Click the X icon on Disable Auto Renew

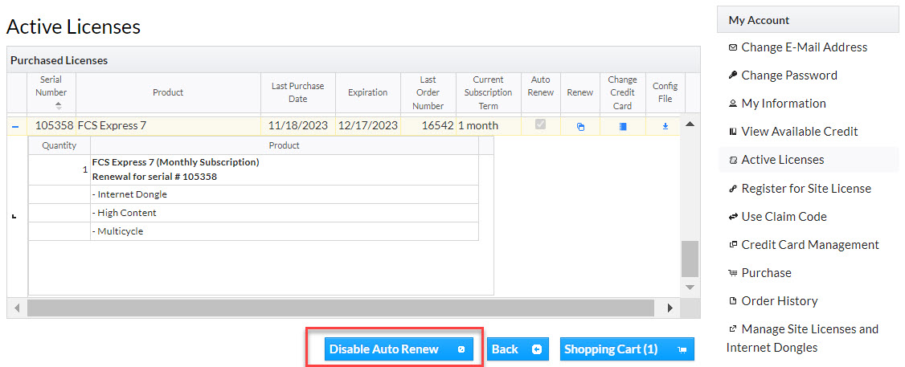point(461,349)
